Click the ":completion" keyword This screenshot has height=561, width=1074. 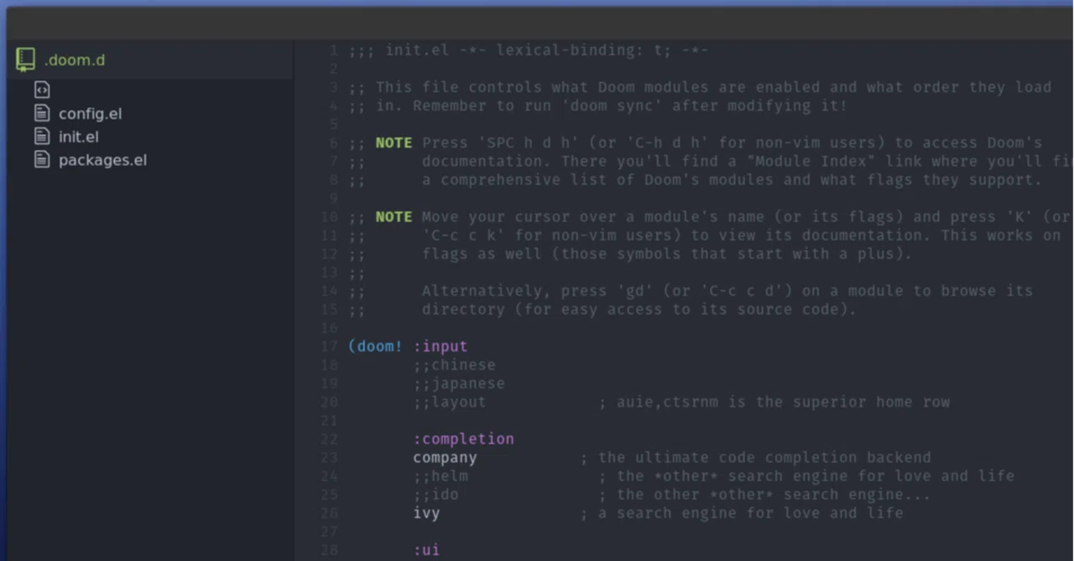[x=463, y=439]
